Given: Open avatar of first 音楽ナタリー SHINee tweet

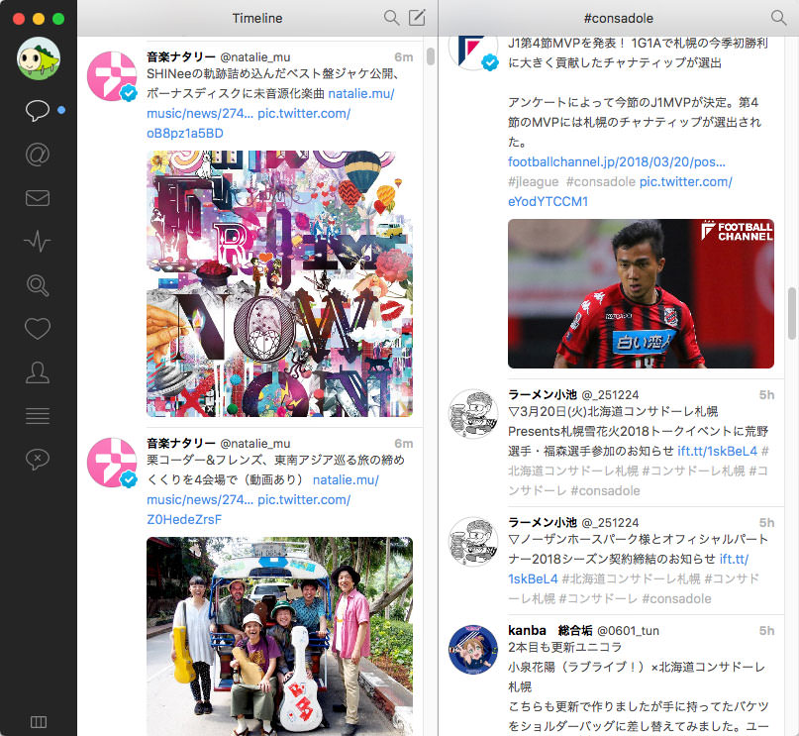Looking at the screenshot, I should pos(112,76).
